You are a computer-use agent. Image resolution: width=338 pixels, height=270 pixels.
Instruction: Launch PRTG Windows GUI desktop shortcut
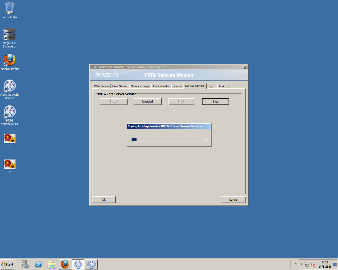point(10,115)
